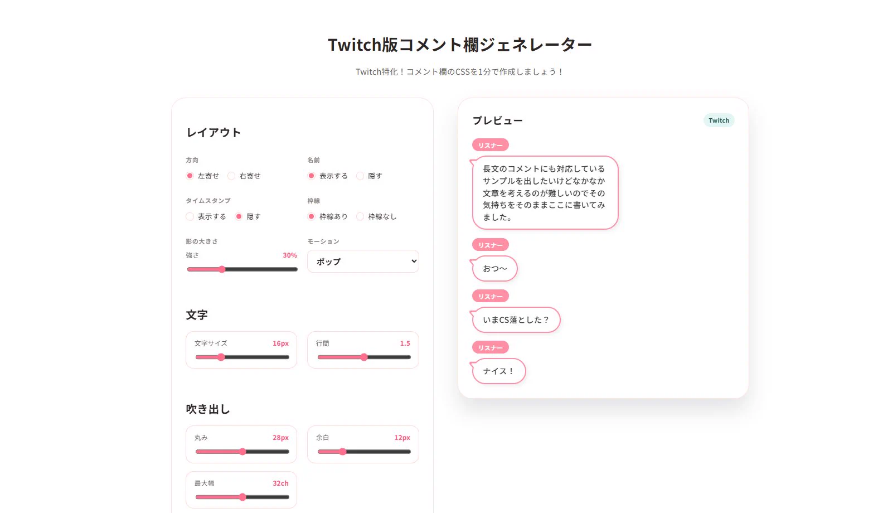Click the 影の大きさ 強さ slider
883x513 pixels.
pos(242,269)
